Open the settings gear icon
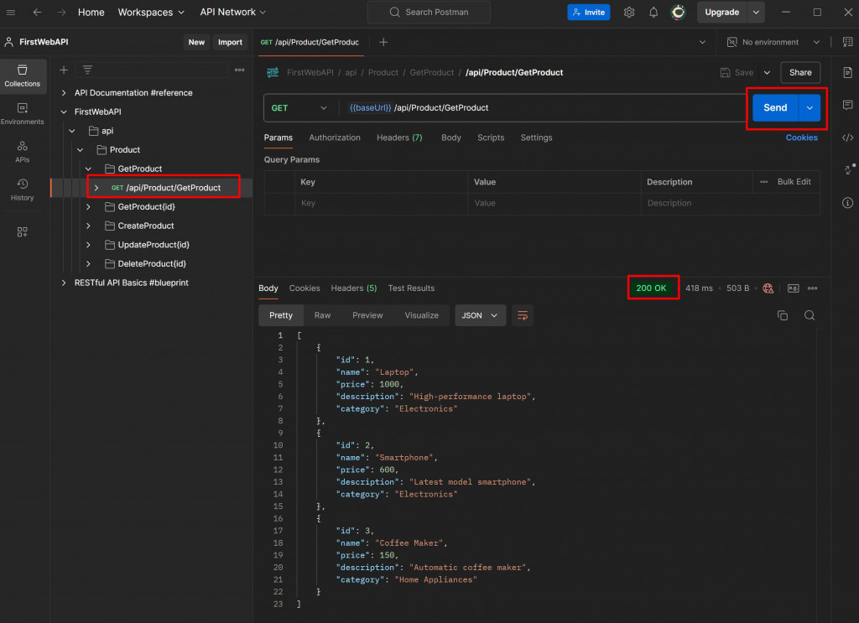859x623 pixels. 629,12
